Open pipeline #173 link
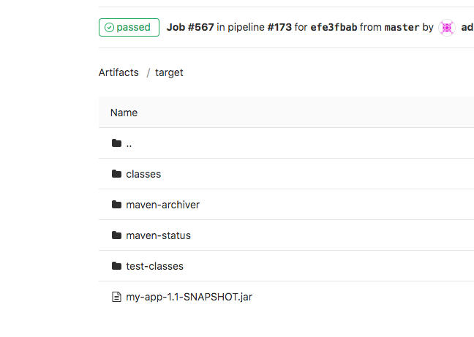The width and height of the screenshot is (474, 337). pyautogui.click(x=279, y=27)
